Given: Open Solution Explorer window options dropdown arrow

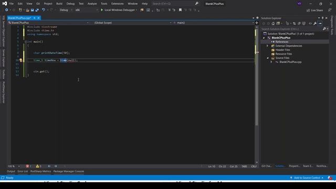Looking at the screenshot, I should pos(319,18).
